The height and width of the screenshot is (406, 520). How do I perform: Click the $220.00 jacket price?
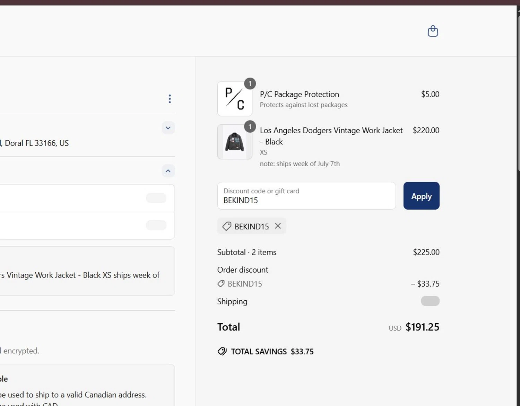[426, 130]
